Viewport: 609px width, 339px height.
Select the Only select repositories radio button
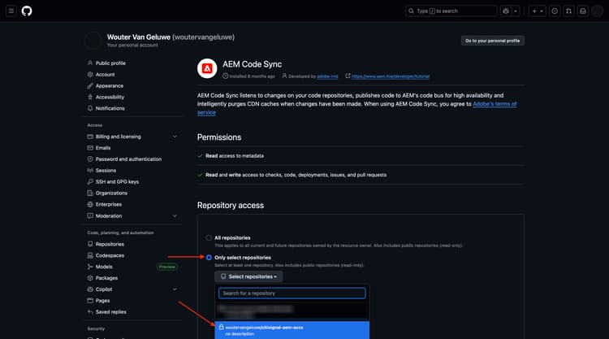click(x=209, y=258)
